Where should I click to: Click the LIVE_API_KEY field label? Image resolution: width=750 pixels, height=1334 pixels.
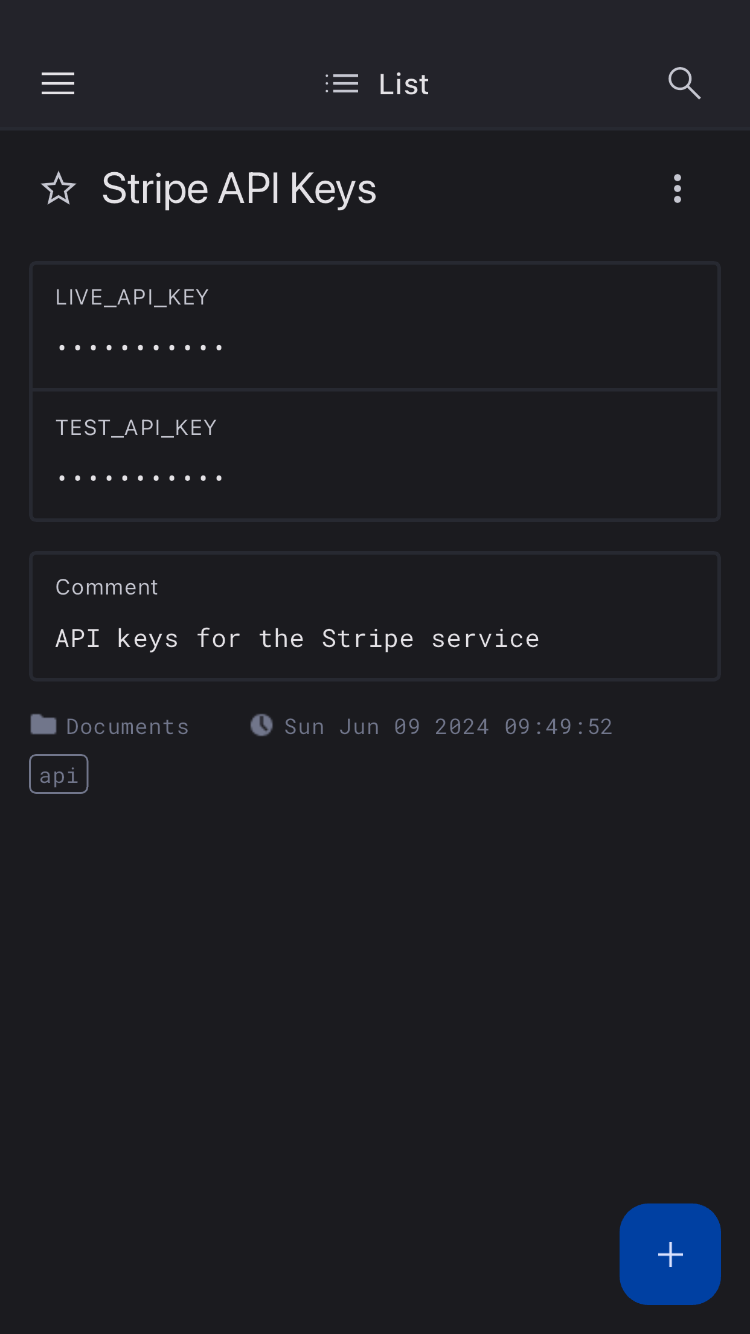click(132, 297)
